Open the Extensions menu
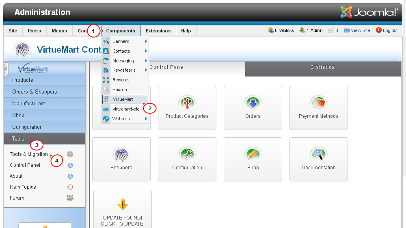The image size is (406, 228). click(x=158, y=31)
